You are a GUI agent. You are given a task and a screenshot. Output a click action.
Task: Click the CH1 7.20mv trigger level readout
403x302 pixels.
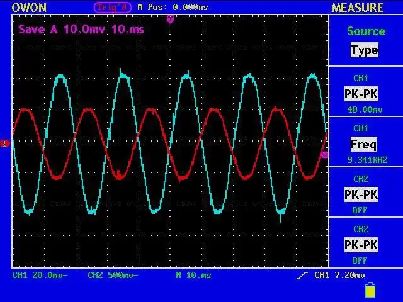pyautogui.click(x=339, y=276)
